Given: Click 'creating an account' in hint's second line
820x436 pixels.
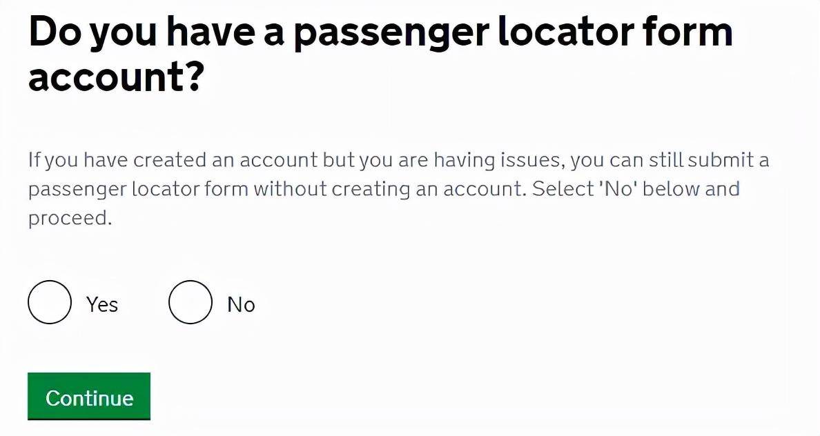Looking at the screenshot, I should [418, 189].
